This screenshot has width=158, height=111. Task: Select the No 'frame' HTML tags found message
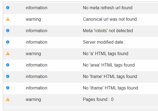tap(110, 77)
